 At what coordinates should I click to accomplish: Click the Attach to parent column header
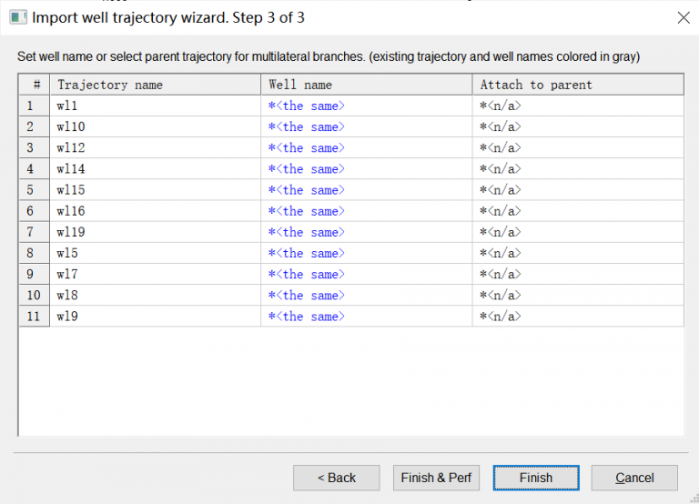click(x=577, y=85)
